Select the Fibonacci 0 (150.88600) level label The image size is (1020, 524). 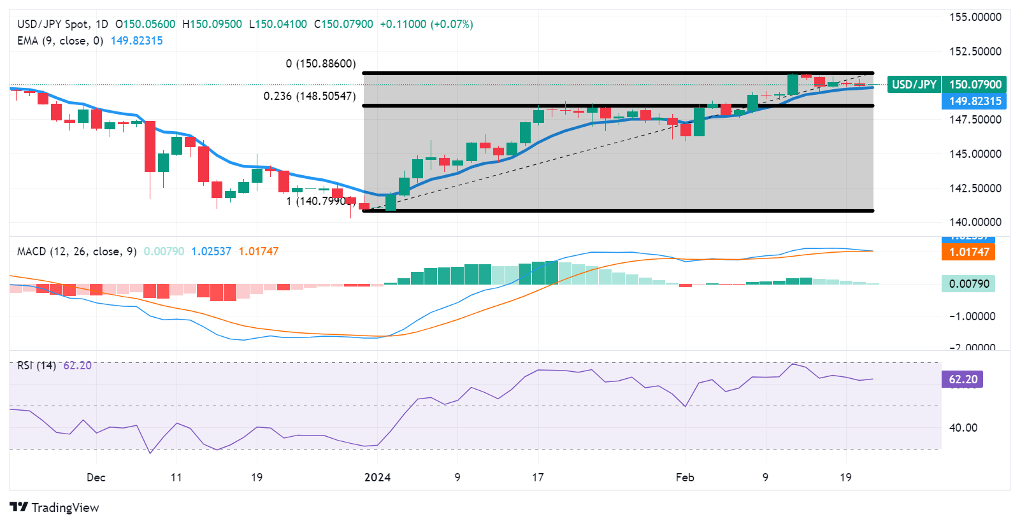point(320,64)
